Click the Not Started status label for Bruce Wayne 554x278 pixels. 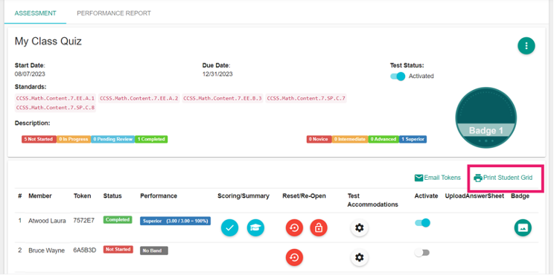click(x=118, y=250)
